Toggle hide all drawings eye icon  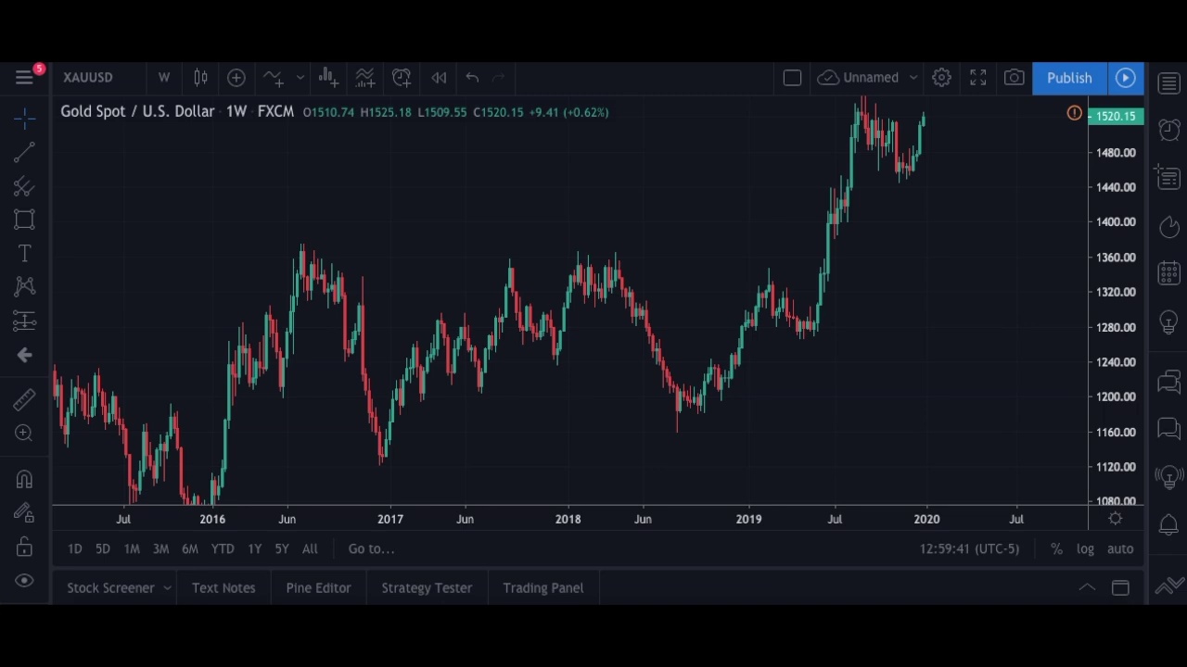click(24, 581)
